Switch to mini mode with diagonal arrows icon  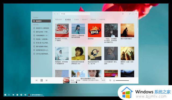pos(130,14)
